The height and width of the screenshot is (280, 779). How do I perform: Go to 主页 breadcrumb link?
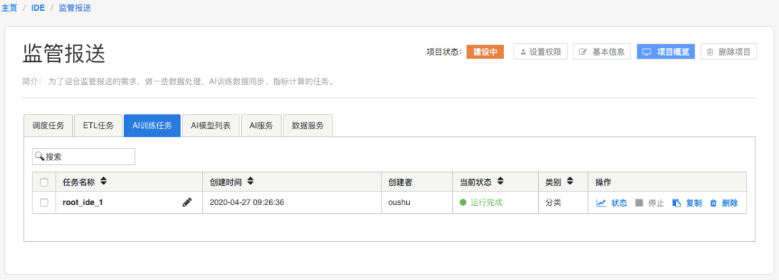pos(9,9)
